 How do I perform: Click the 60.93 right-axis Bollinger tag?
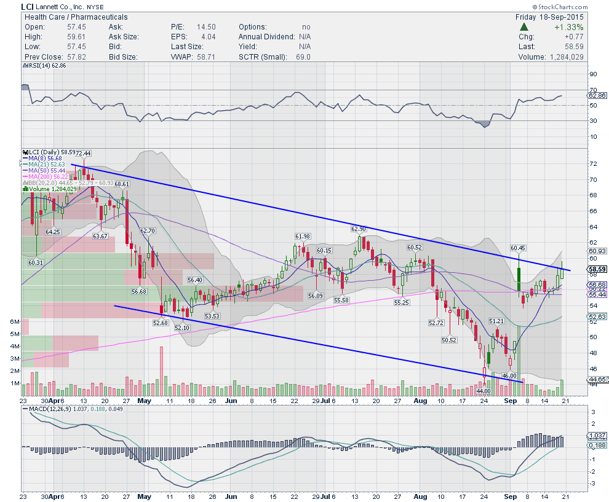point(597,251)
